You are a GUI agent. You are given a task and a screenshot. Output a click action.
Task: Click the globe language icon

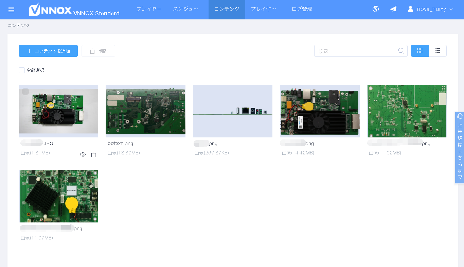point(376,9)
